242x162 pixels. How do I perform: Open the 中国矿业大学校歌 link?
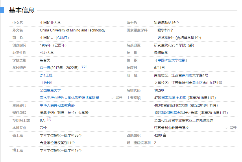tap(172, 60)
